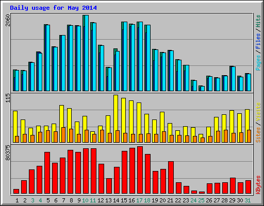Click day label 5 on the x-axis
Viewport: 264px width, 206px height.
point(48,200)
